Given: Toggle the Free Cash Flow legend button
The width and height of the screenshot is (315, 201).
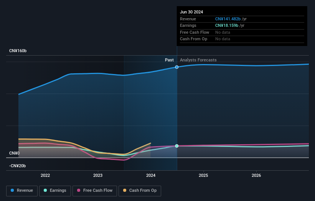Looking at the screenshot, I should 95,191.
